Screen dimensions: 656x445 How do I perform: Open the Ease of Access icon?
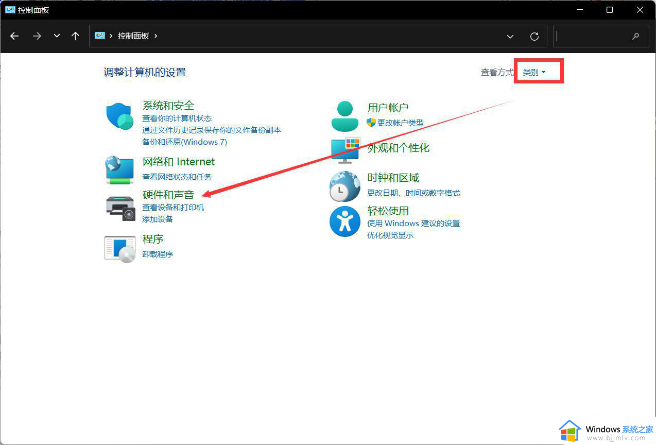345,221
